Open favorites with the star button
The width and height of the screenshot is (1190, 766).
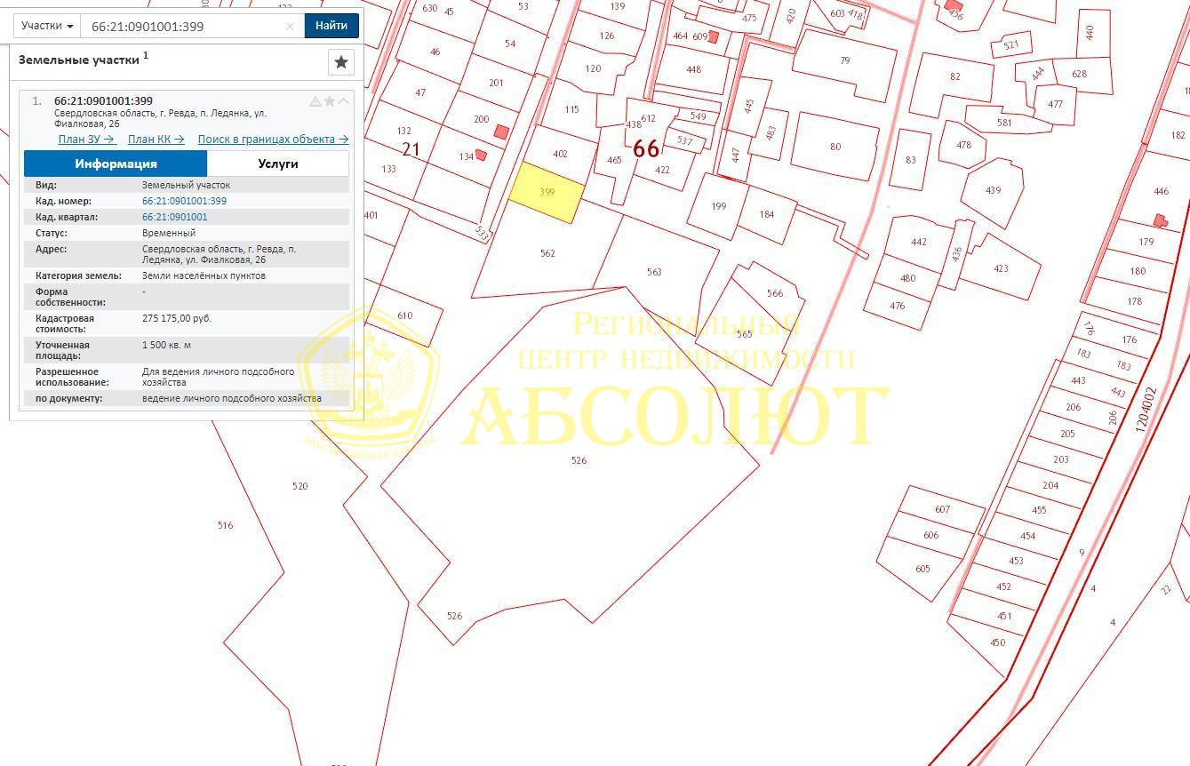point(341,62)
